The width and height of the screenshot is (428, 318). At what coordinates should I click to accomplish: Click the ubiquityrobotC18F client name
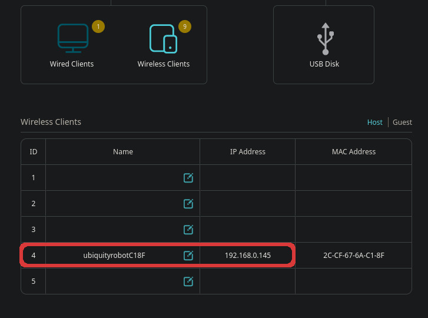(114, 256)
